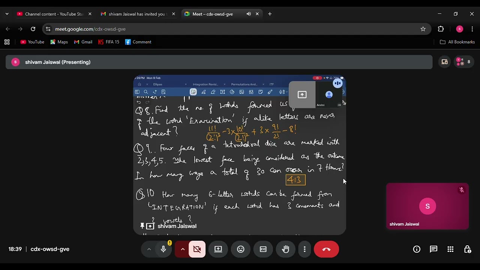This screenshot has width=480, height=270.
Task: Open audio settings chevron beside microphone
Action: pyautogui.click(x=149, y=249)
